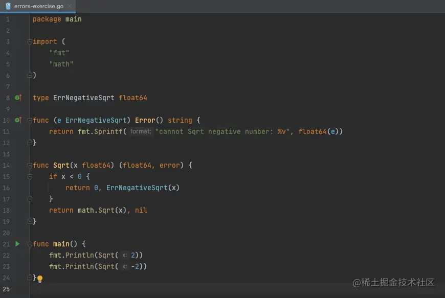445x298 pixels.
Task: Click the "cannot Sqrt negative number" string
Action: click(x=222, y=131)
